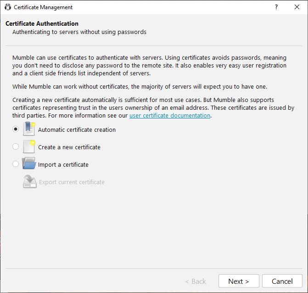Click the new certificate blank page icon
Screen dimensions: 308x293
tap(29, 146)
